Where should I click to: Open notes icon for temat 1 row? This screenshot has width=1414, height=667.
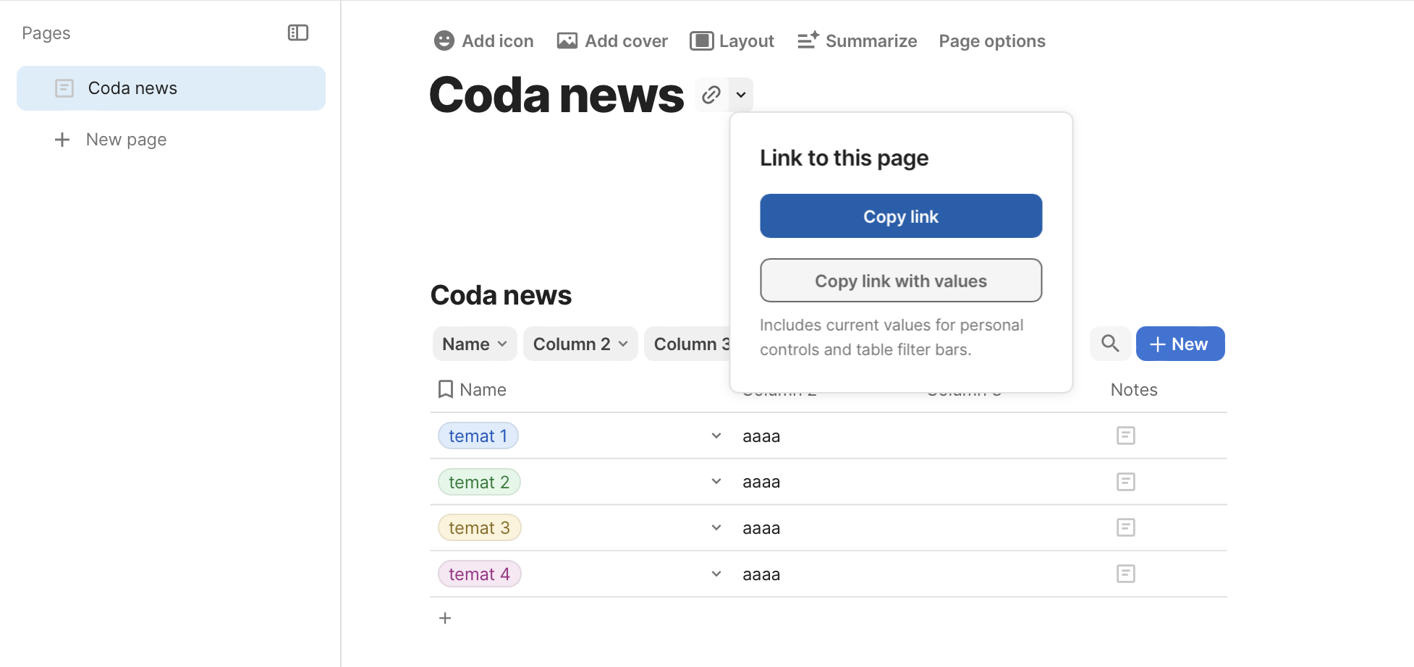[x=1125, y=436]
